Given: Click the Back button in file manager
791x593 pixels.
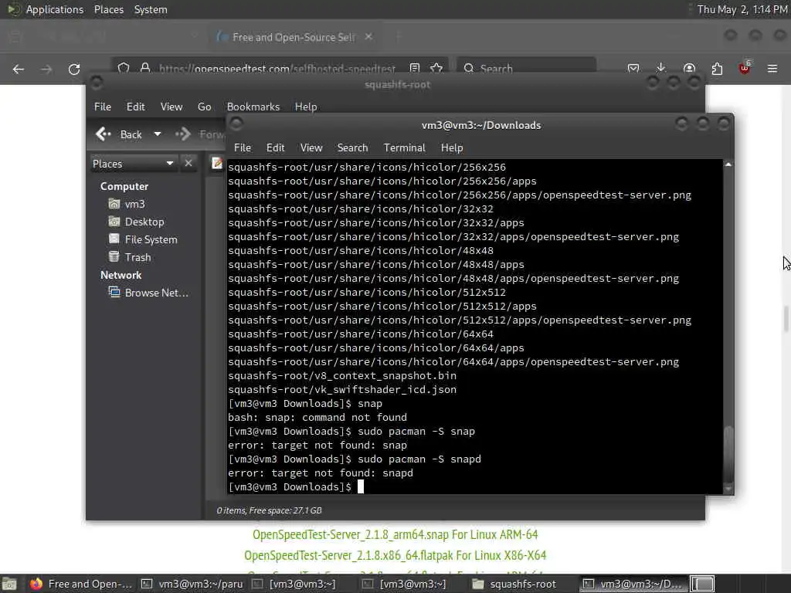Looking at the screenshot, I should pos(119,134).
